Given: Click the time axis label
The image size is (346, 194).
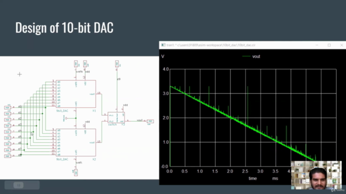Looking at the screenshot, I should click(252, 178).
